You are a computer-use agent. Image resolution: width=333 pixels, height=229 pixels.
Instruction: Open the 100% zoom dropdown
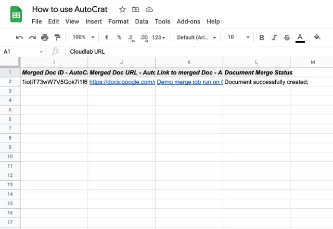[x=83, y=37]
